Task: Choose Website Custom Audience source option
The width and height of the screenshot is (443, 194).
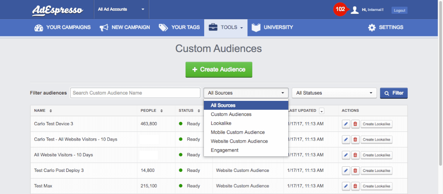Action: [x=239, y=141]
